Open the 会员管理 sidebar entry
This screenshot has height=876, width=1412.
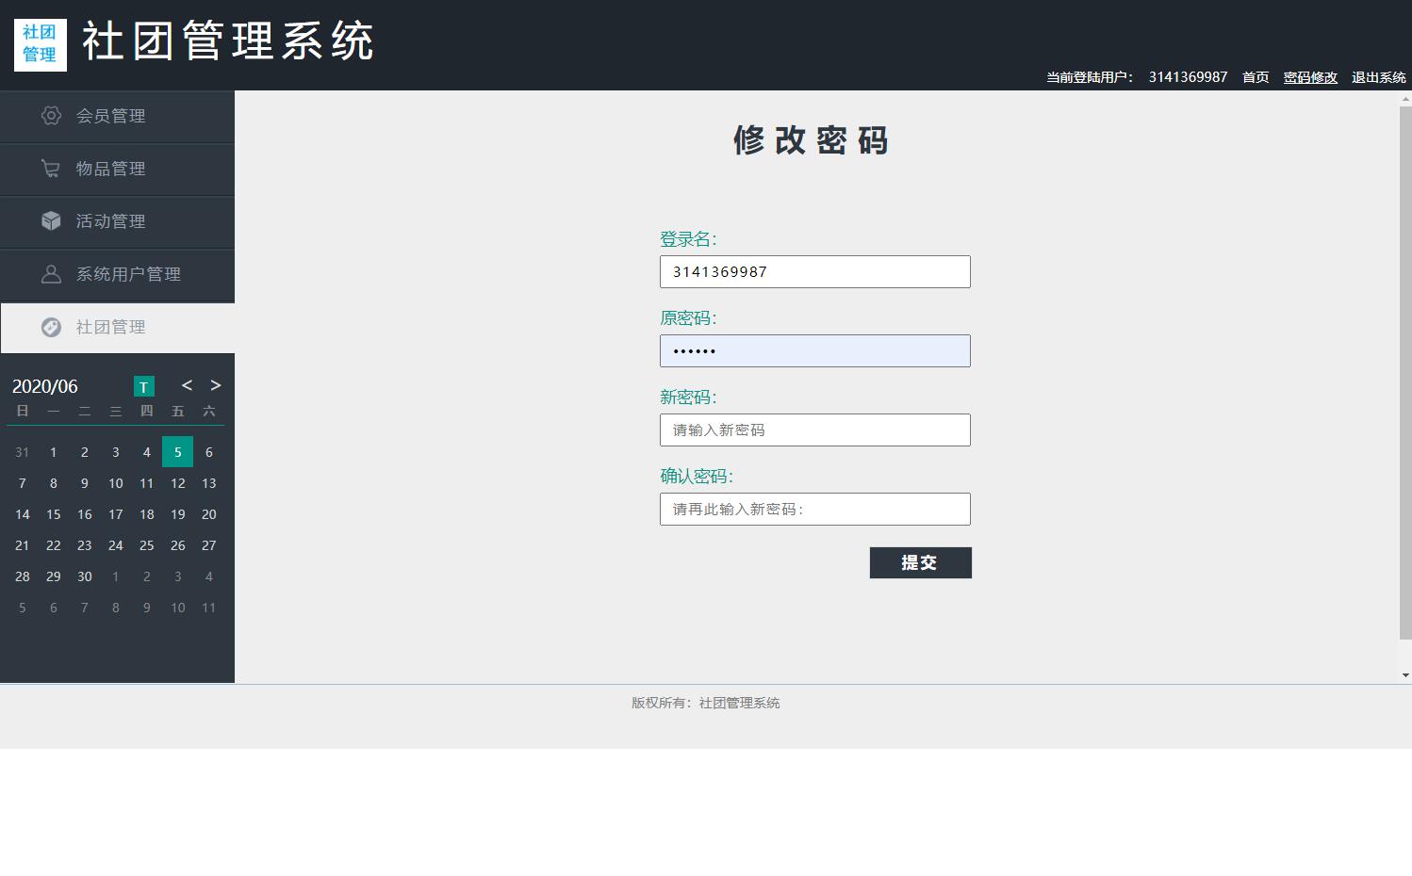tap(110, 115)
